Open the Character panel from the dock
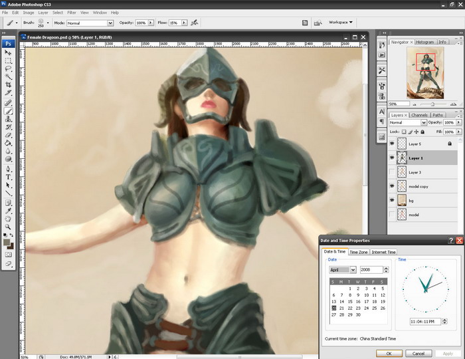The height and width of the screenshot is (359, 465). [x=382, y=112]
